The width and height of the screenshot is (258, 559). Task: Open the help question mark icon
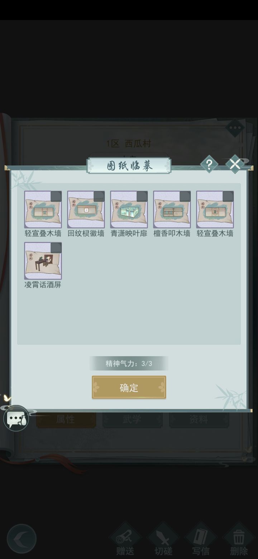[x=209, y=164]
